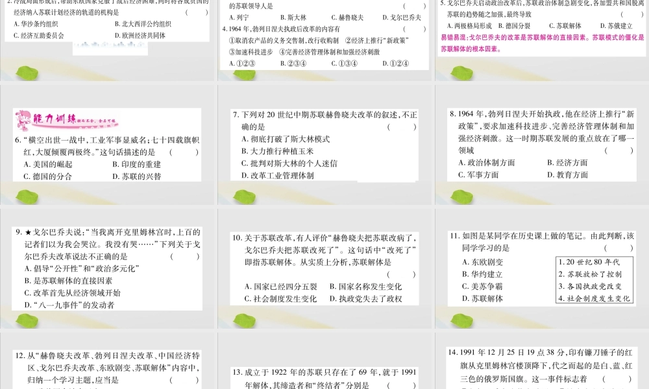Select option C. 经济互助委员会

pos(39,36)
